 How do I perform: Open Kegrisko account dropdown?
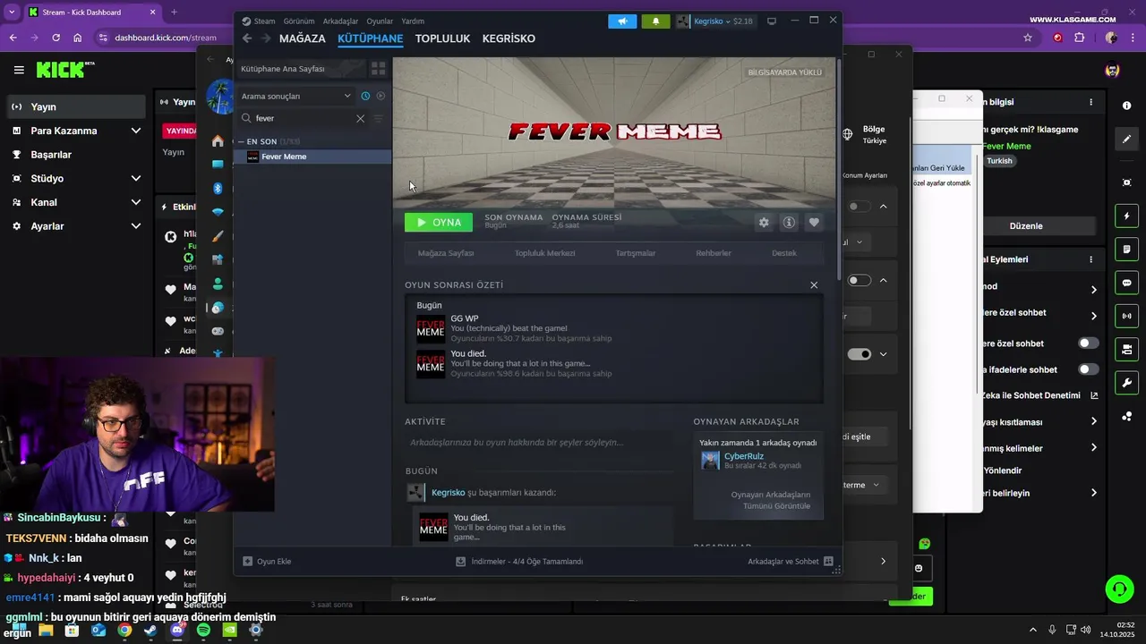(x=714, y=21)
